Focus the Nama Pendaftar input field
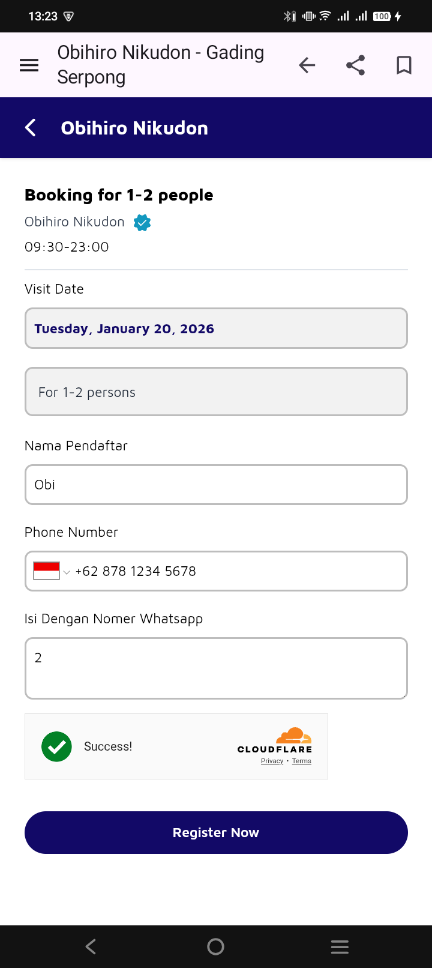Screen dimensions: 432x968 tap(216, 485)
